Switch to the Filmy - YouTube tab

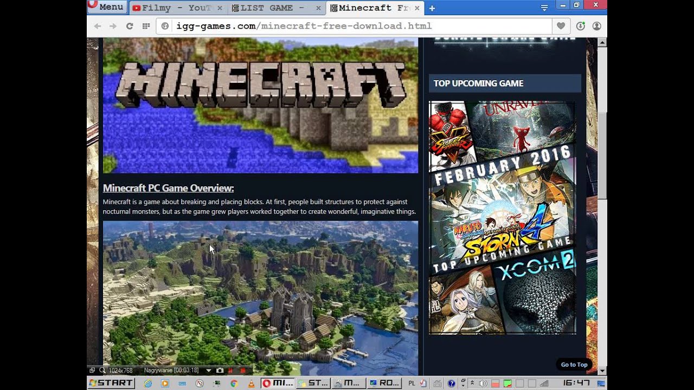tap(178, 8)
